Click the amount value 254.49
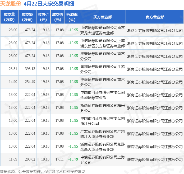Image resolution: width=184 pixels, height=174 pixels. click(x=30, y=82)
